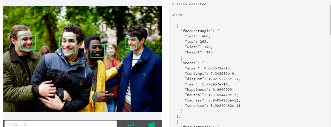The image size is (331, 127).
Task: Select the "5 faces detected" text
Action: 189,4
